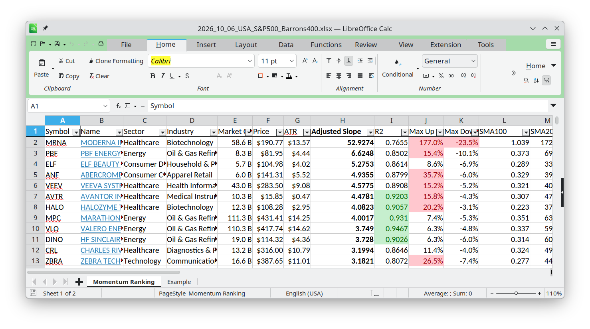Toggle Align Bottom in Alignment group
Image resolution: width=590 pixels, height=329 pixels.
coord(349,61)
